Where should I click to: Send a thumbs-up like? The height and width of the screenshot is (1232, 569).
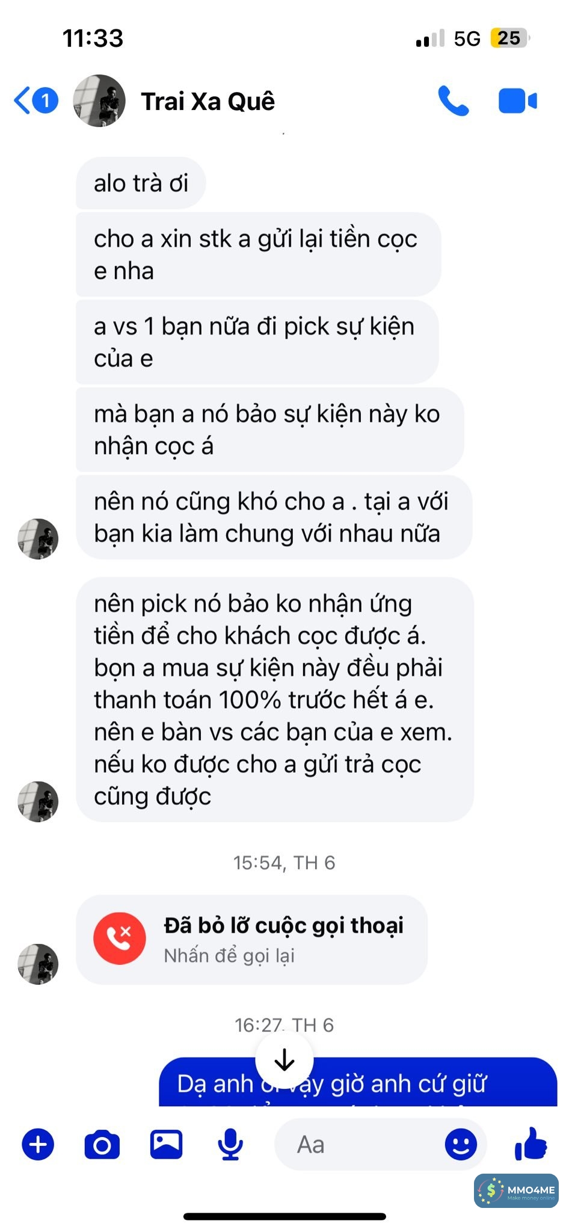coord(531,1143)
